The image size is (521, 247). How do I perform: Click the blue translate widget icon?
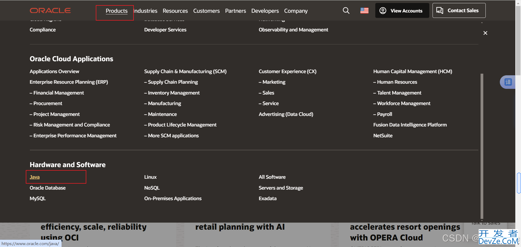508,82
